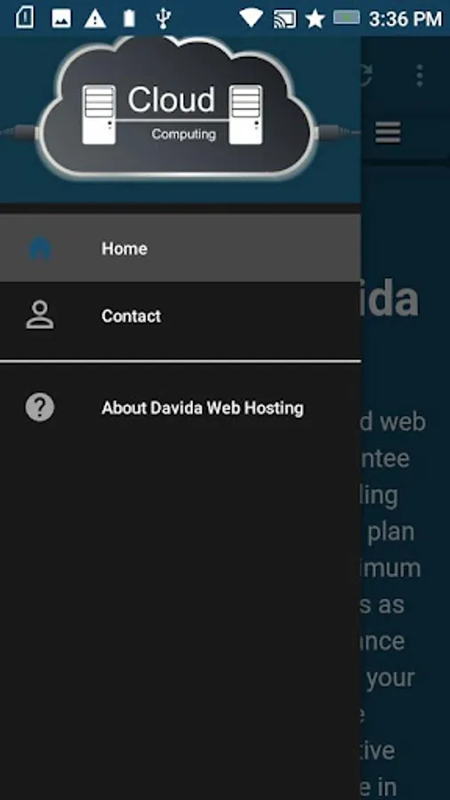Tap the question mark help icon
450x800 pixels.
point(40,408)
